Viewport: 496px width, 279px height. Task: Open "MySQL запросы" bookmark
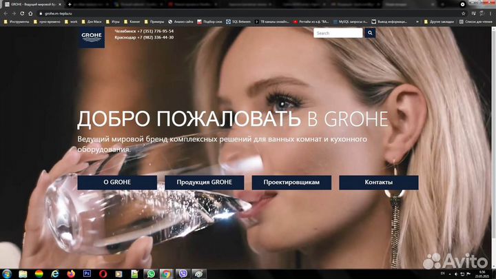tap(350, 22)
